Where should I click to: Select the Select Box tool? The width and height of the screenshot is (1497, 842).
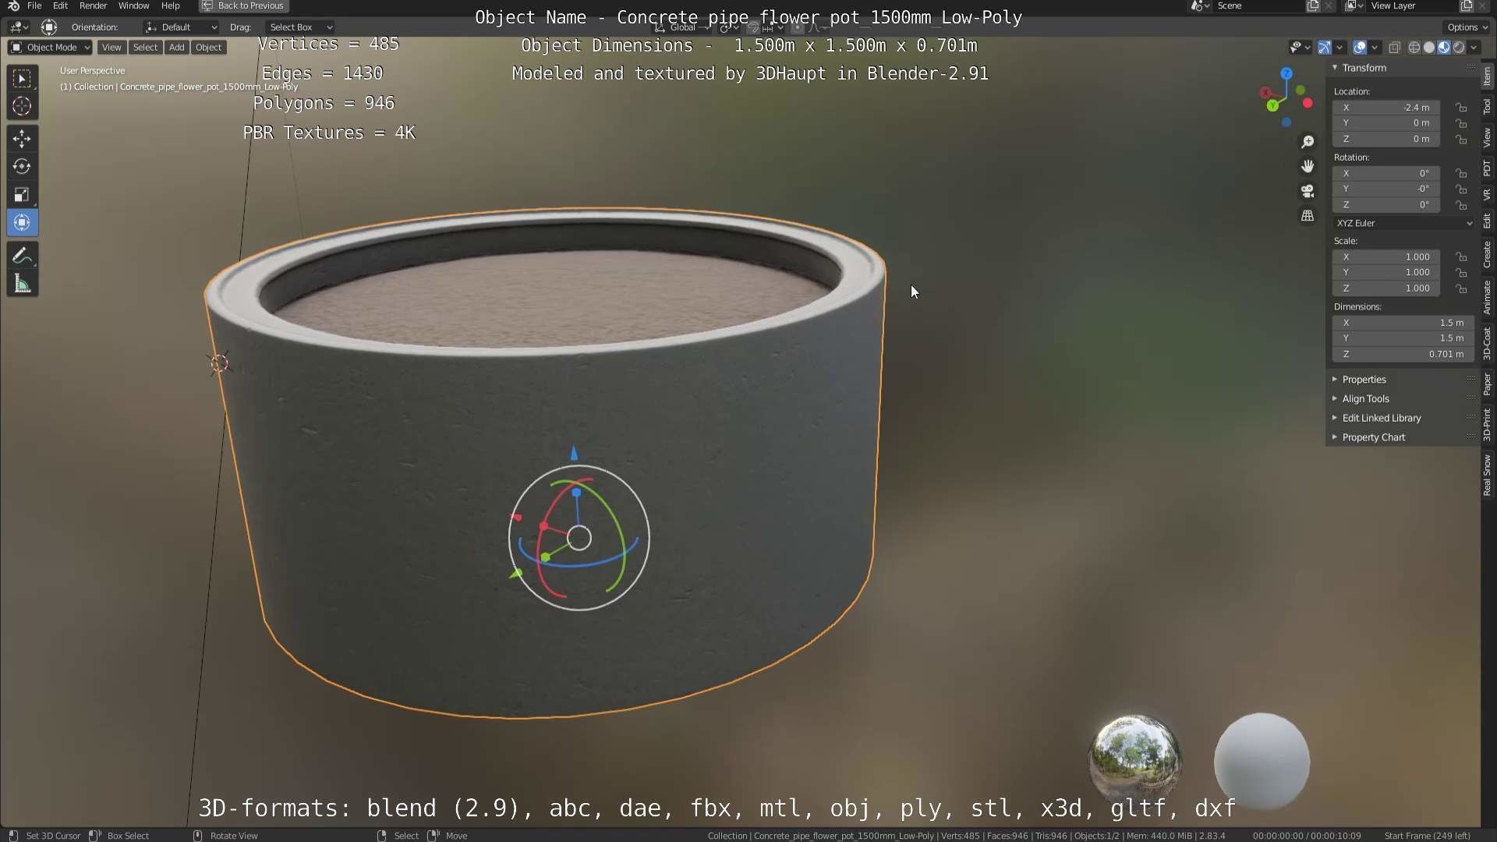pyautogui.click(x=22, y=78)
